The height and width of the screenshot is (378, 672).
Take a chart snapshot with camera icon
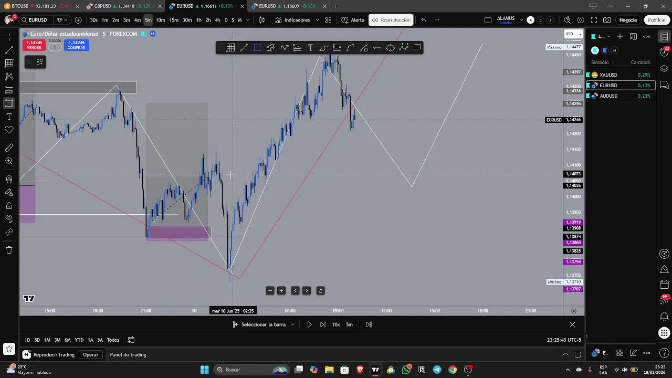(607, 20)
